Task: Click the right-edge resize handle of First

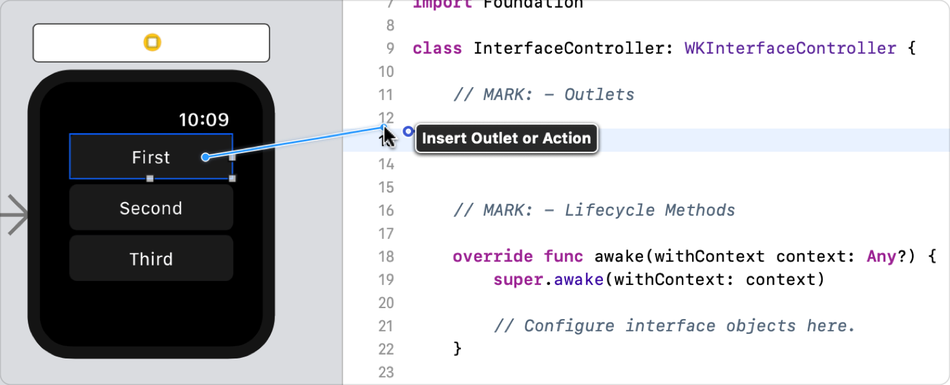Action: pos(231,157)
